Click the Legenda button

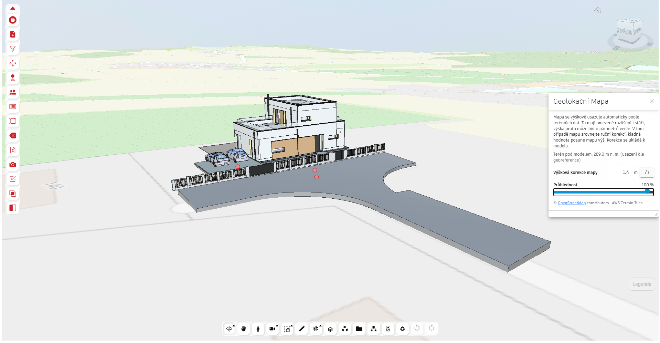coord(642,284)
